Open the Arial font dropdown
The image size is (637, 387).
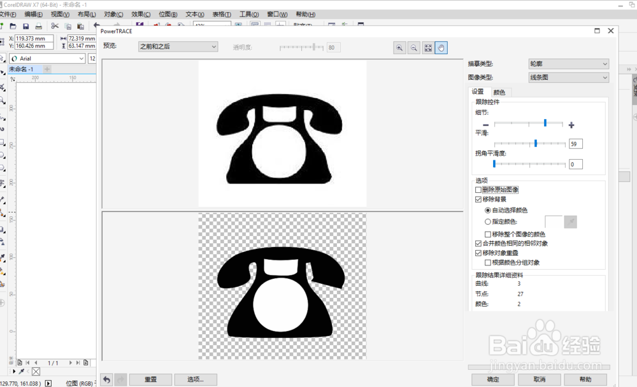click(x=47, y=59)
